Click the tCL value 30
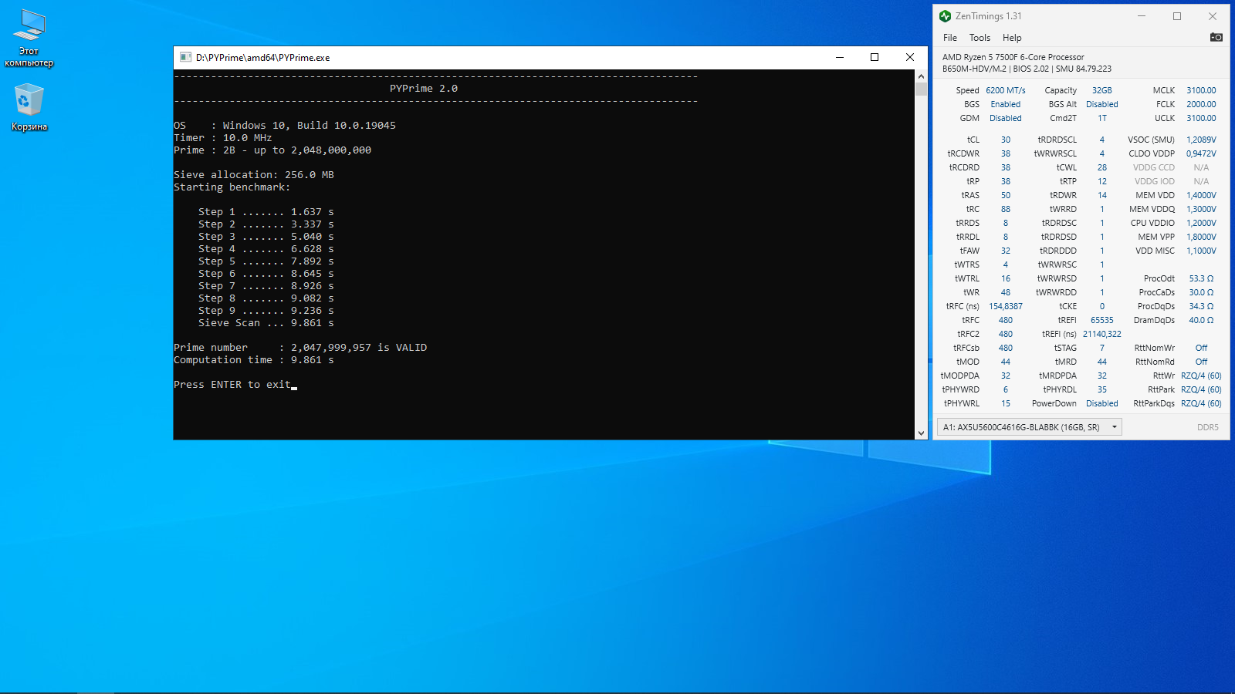Viewport: 1235px width, 694px height. [x=1006, y=140]
